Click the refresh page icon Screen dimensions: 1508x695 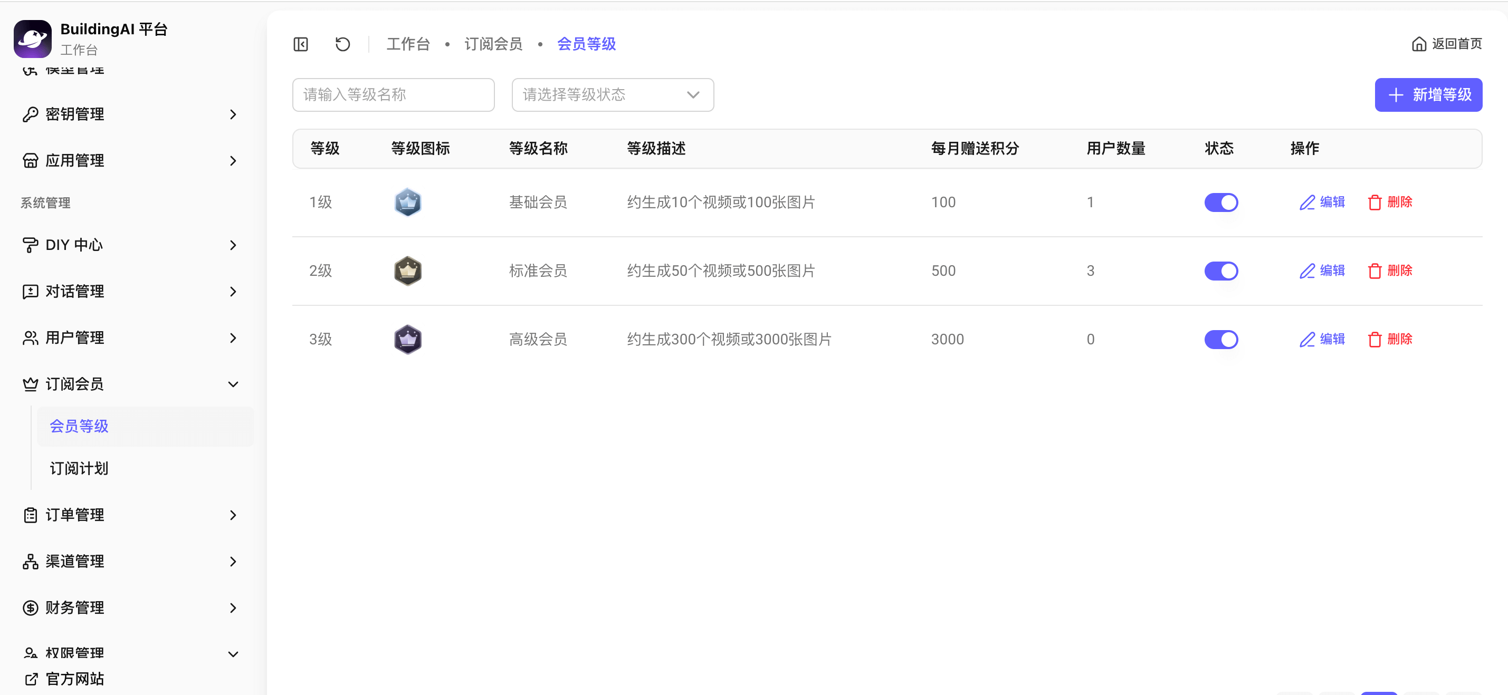pos(342,44)
